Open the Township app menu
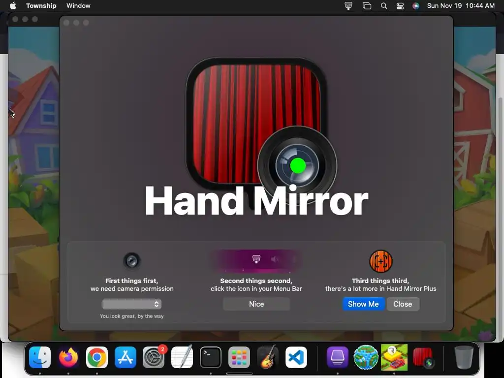504x378 pixels. [x=41, y=6]
